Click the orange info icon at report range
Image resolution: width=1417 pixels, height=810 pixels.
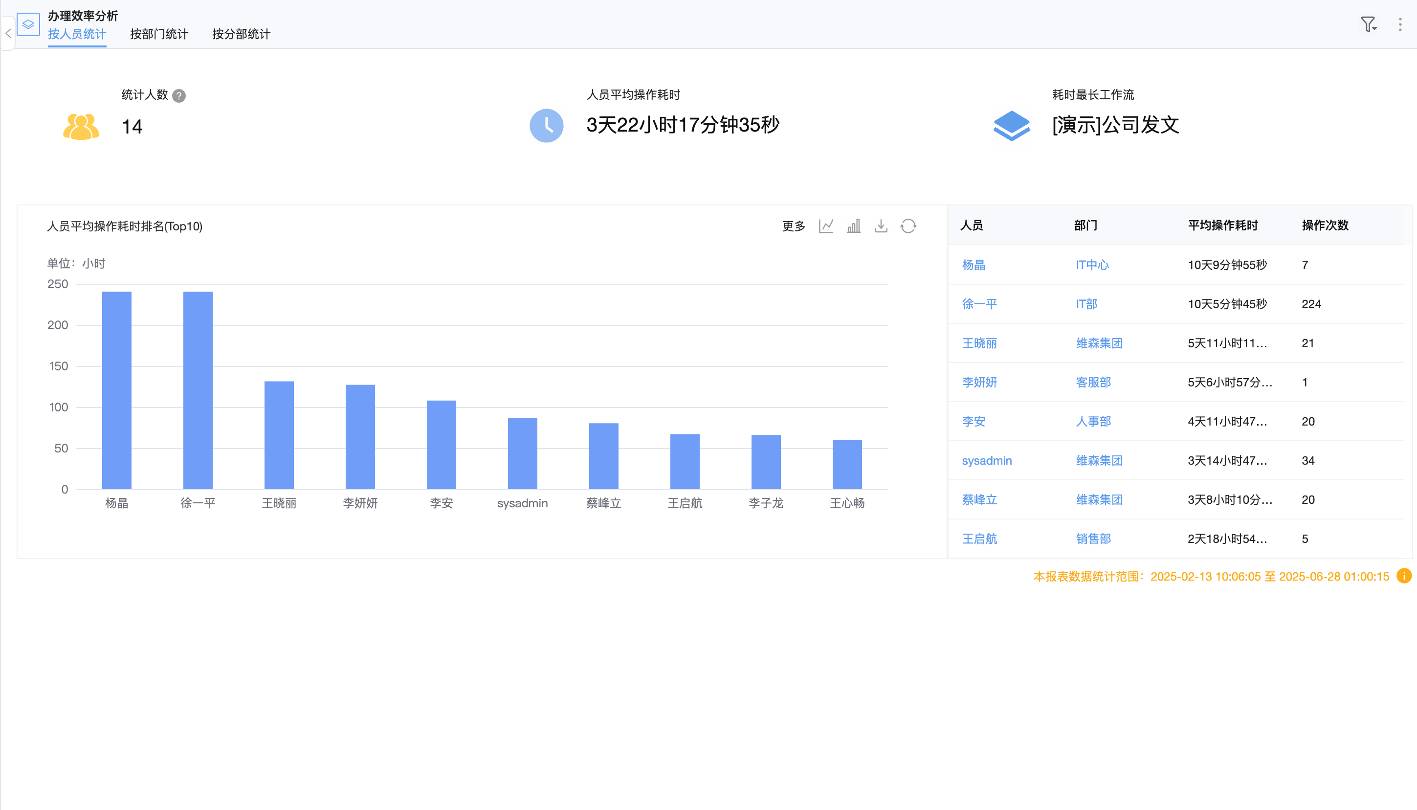1404,576
